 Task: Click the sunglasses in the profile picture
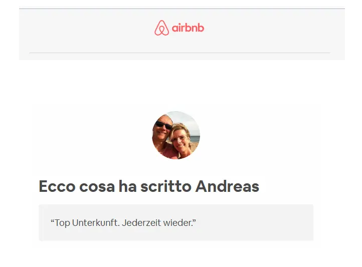click(x=163, y=125)
